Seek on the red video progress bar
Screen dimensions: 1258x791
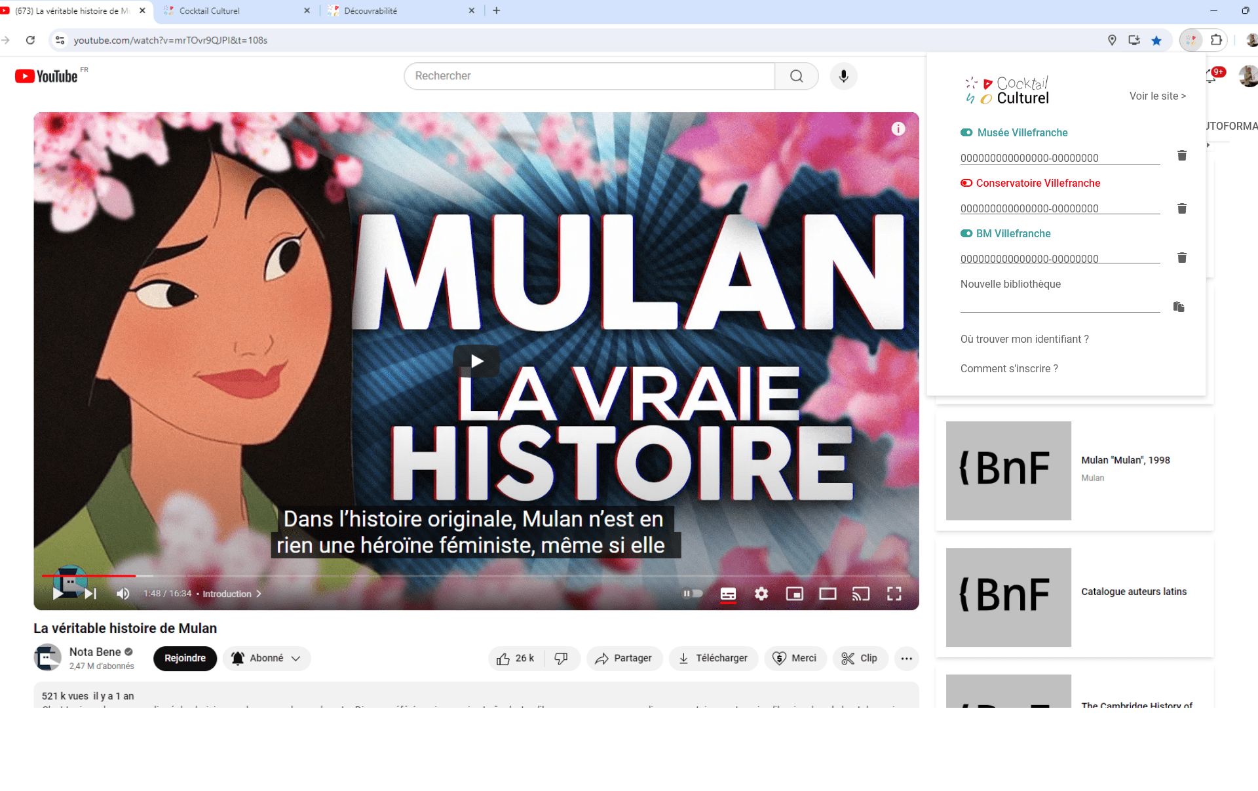88,575
